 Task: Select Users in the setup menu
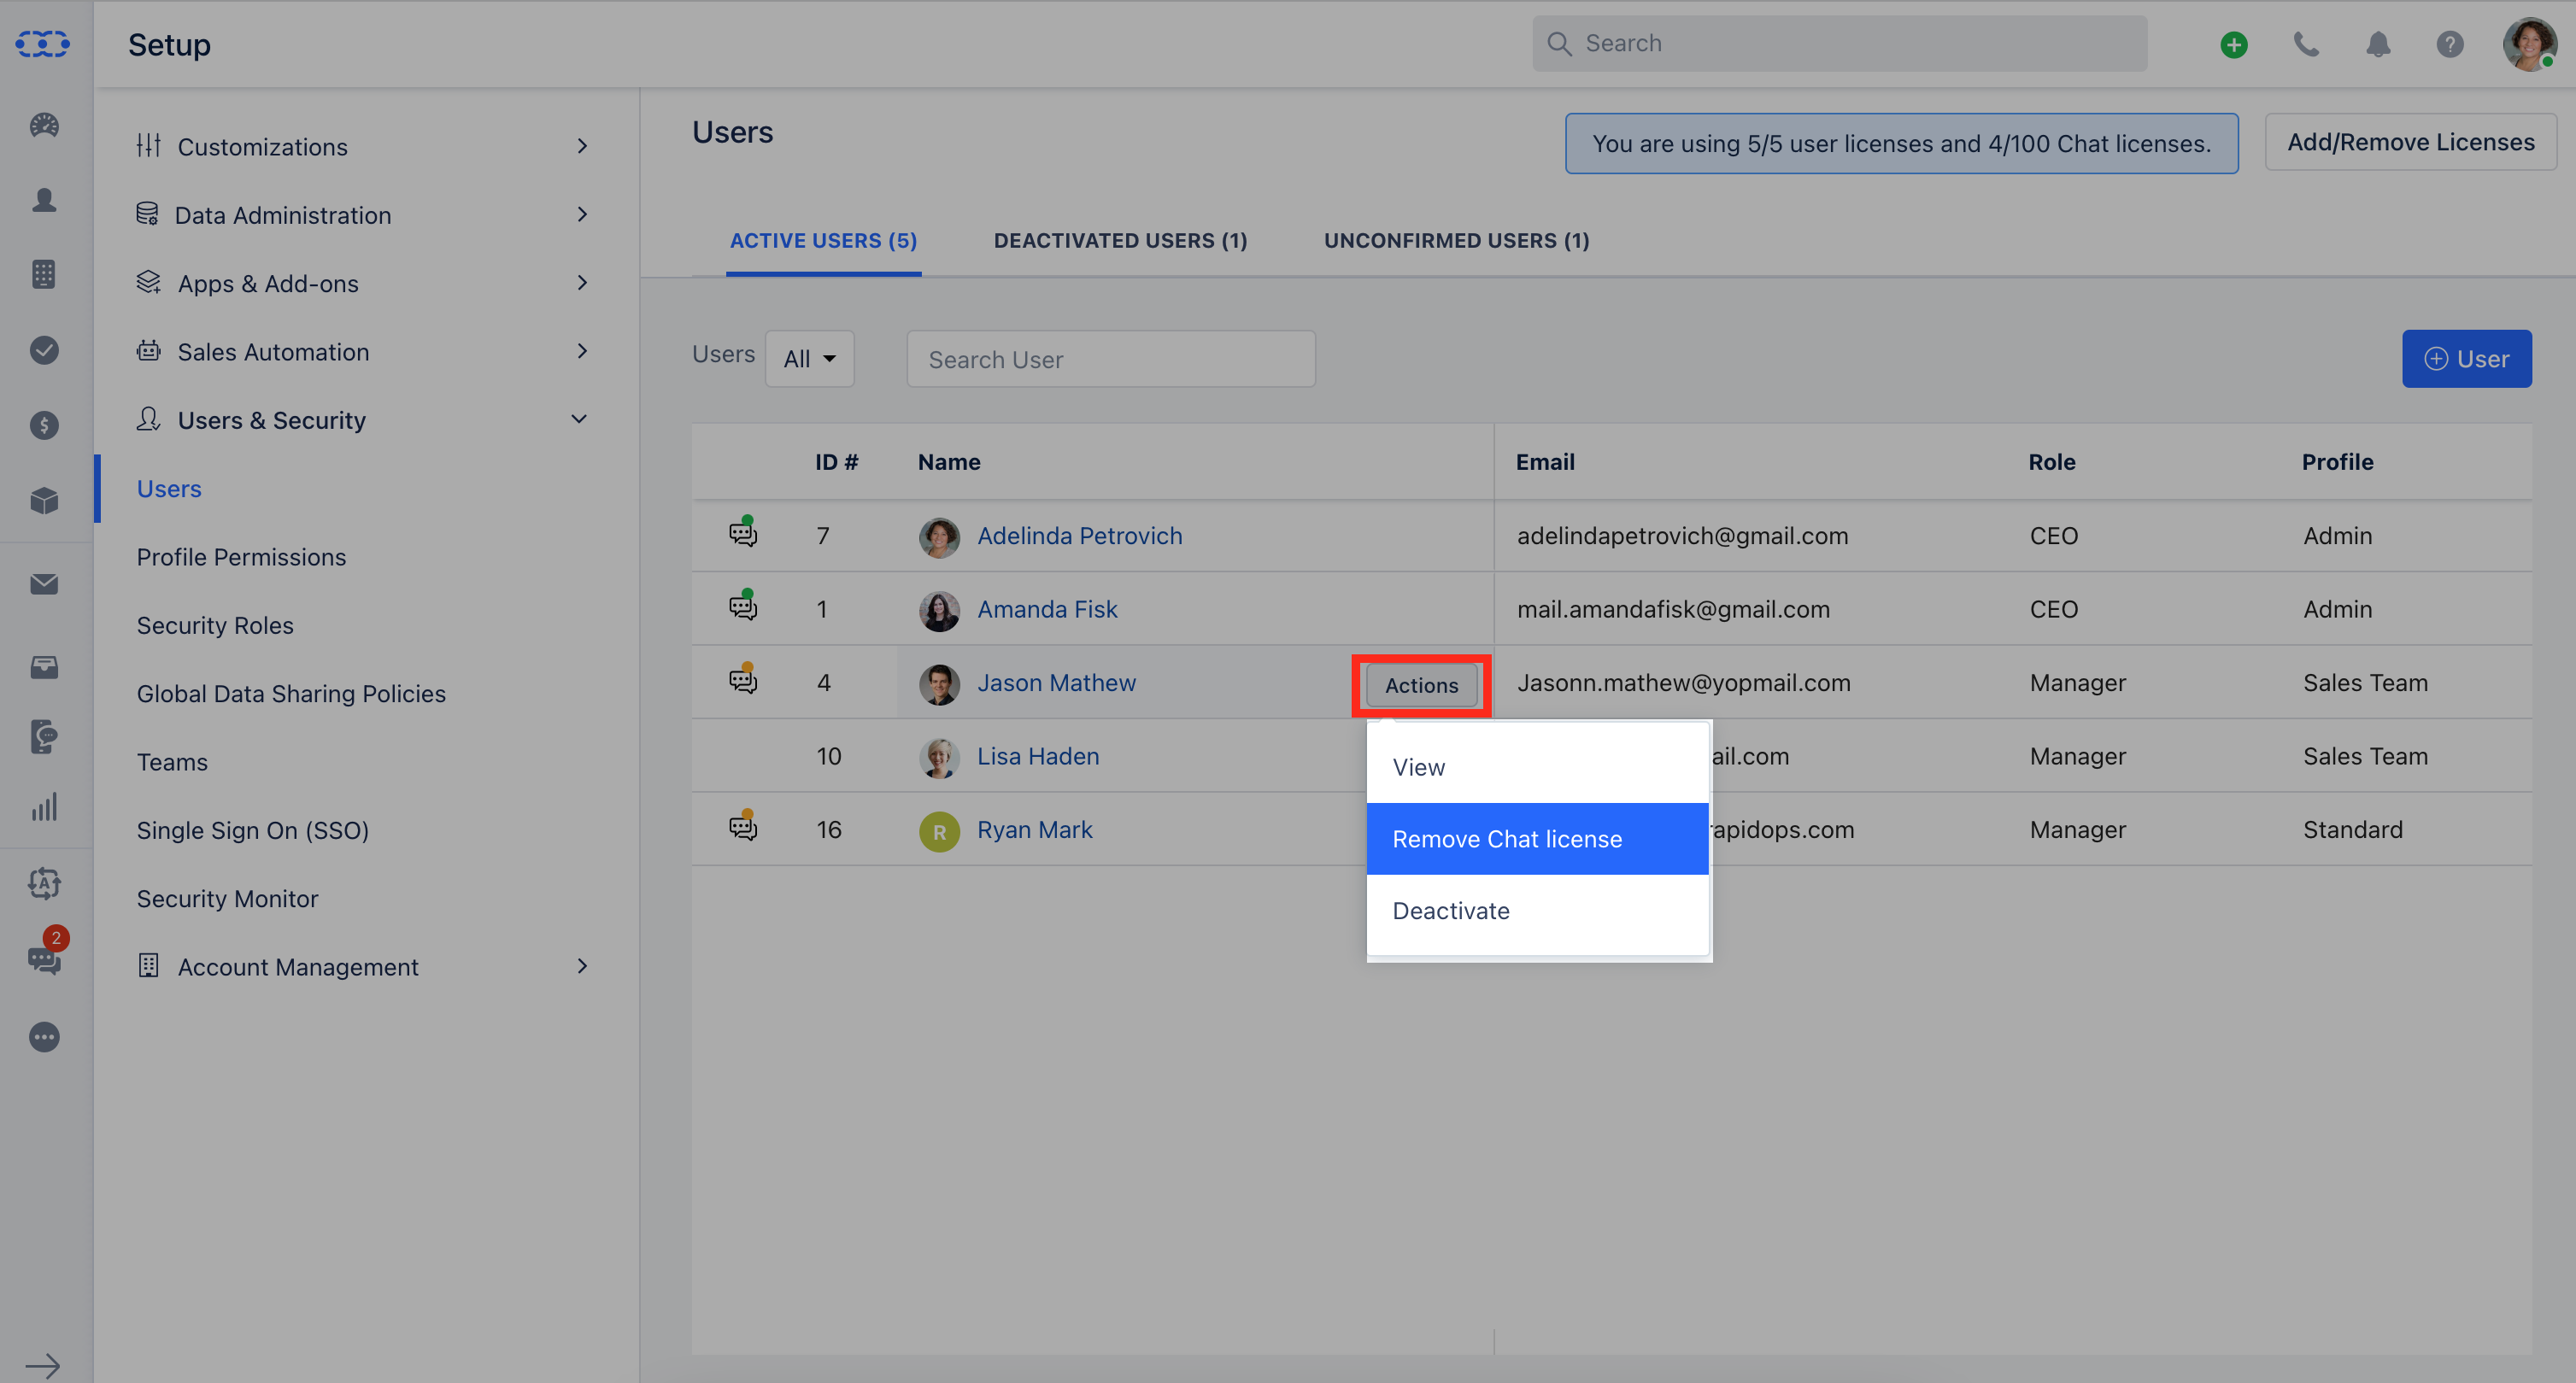(169, 488)
